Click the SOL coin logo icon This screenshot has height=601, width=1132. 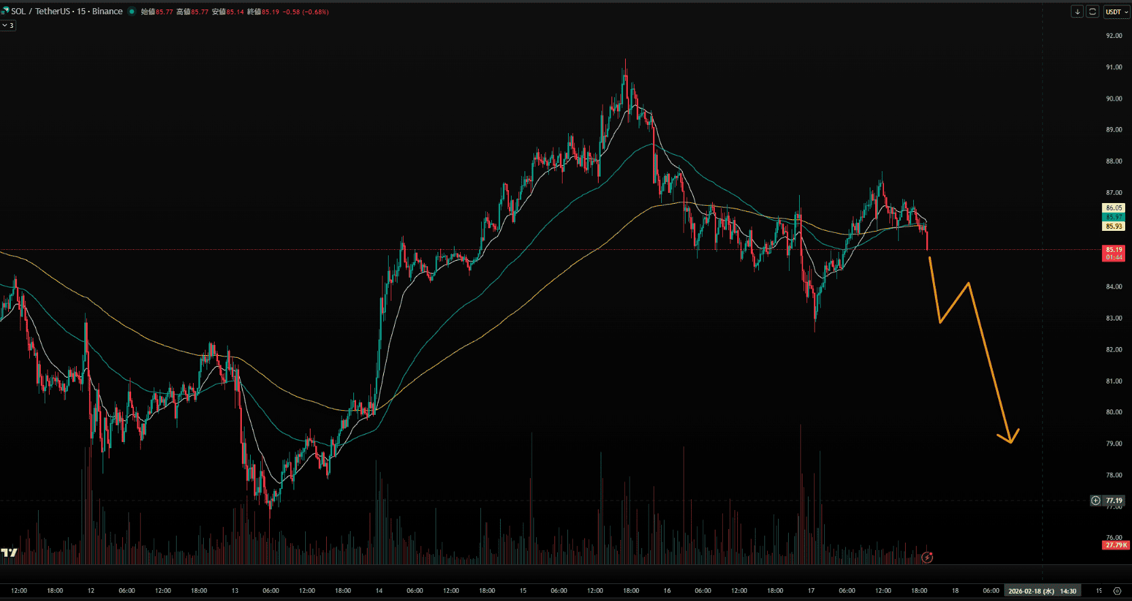pyautogui.click(x=5, y=12)
